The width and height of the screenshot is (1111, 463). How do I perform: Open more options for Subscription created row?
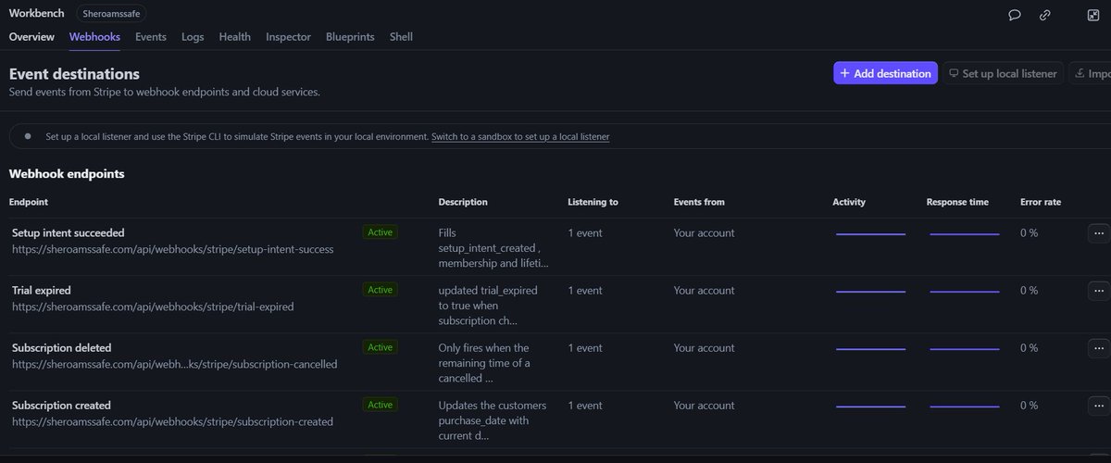coord(1099,406)
